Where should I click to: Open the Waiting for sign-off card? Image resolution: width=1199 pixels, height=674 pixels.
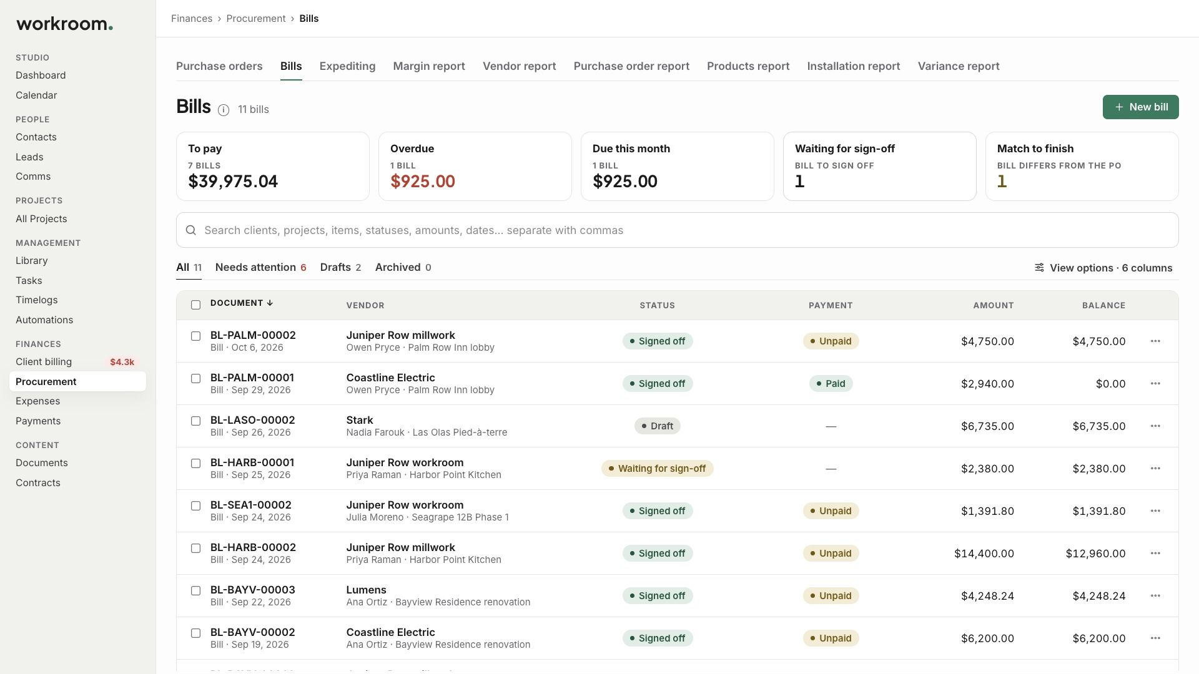pyautogui.click(x=879, y=166)
